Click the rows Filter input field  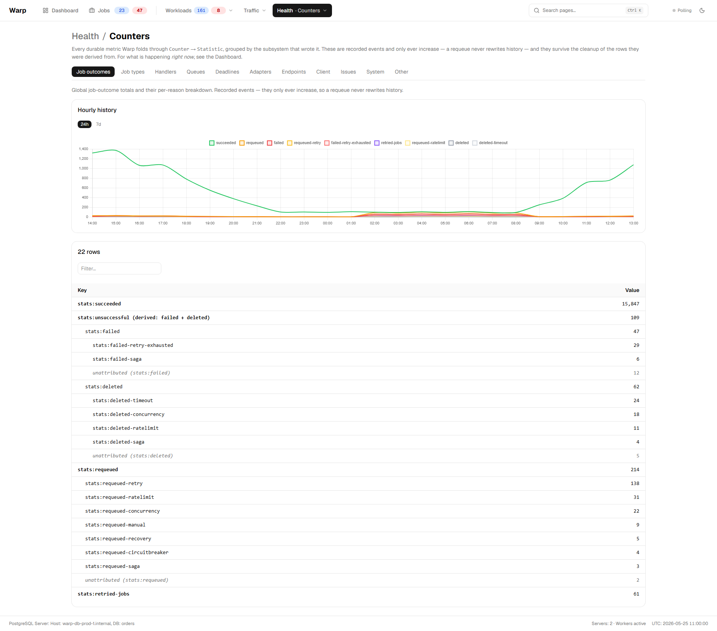click(x=119, y=268)
